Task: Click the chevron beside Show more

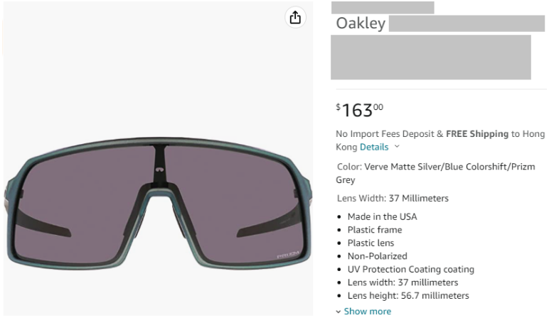Action: tap(339, 311)
